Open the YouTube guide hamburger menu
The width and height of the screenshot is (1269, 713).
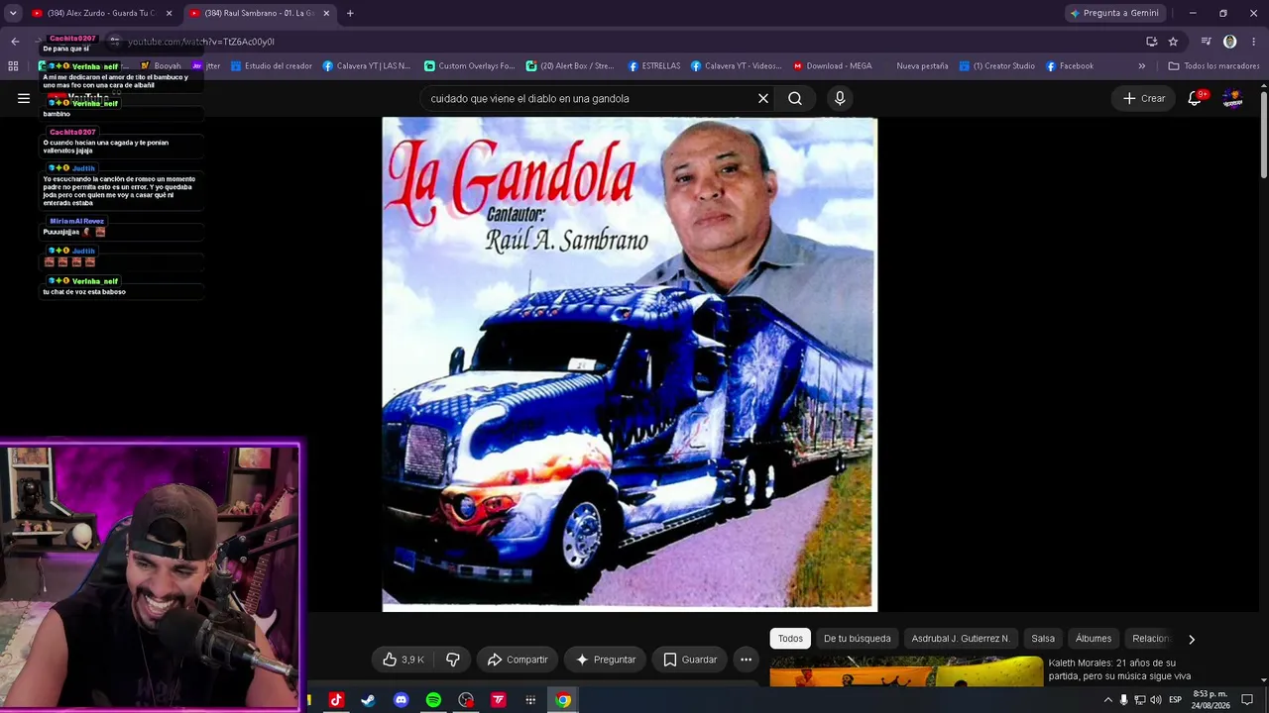pos(24,98)
